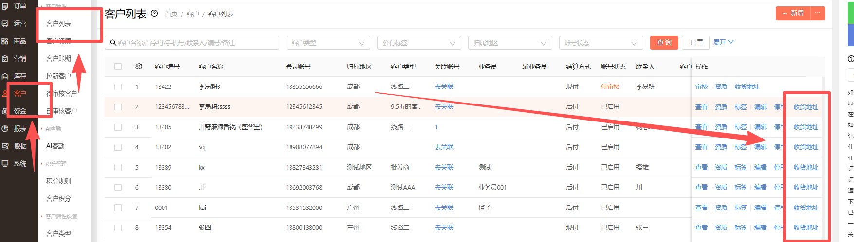
Task: Check the row checkbox for 李易耕3
Action: pos(118,87)
